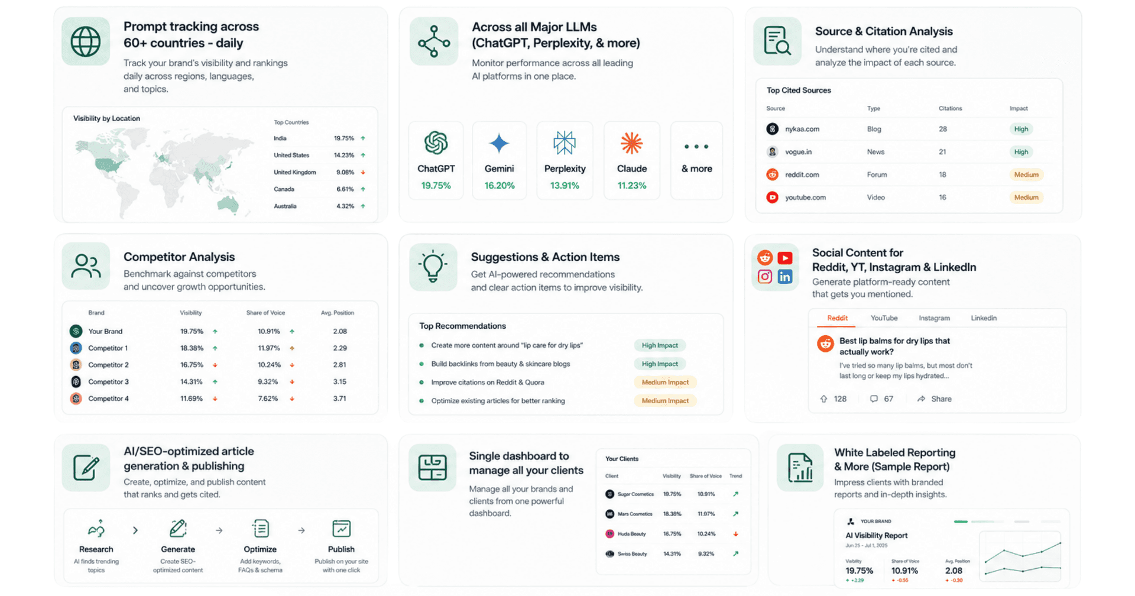Switch to the Linkedin tab
This screenshot has width=1135, height=596.
click(984, 318)
